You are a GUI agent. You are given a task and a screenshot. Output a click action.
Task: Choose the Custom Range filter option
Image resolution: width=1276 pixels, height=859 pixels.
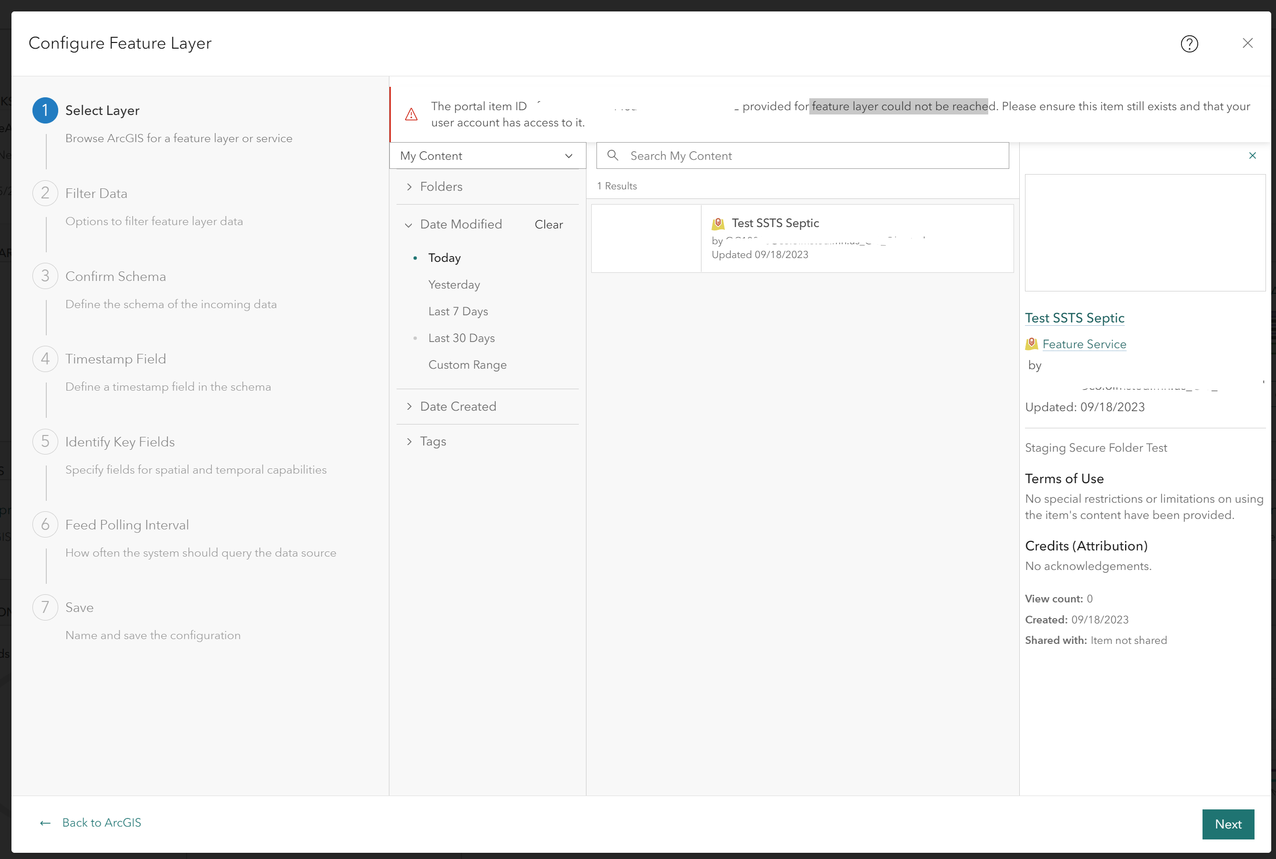[x=467, y=365]
